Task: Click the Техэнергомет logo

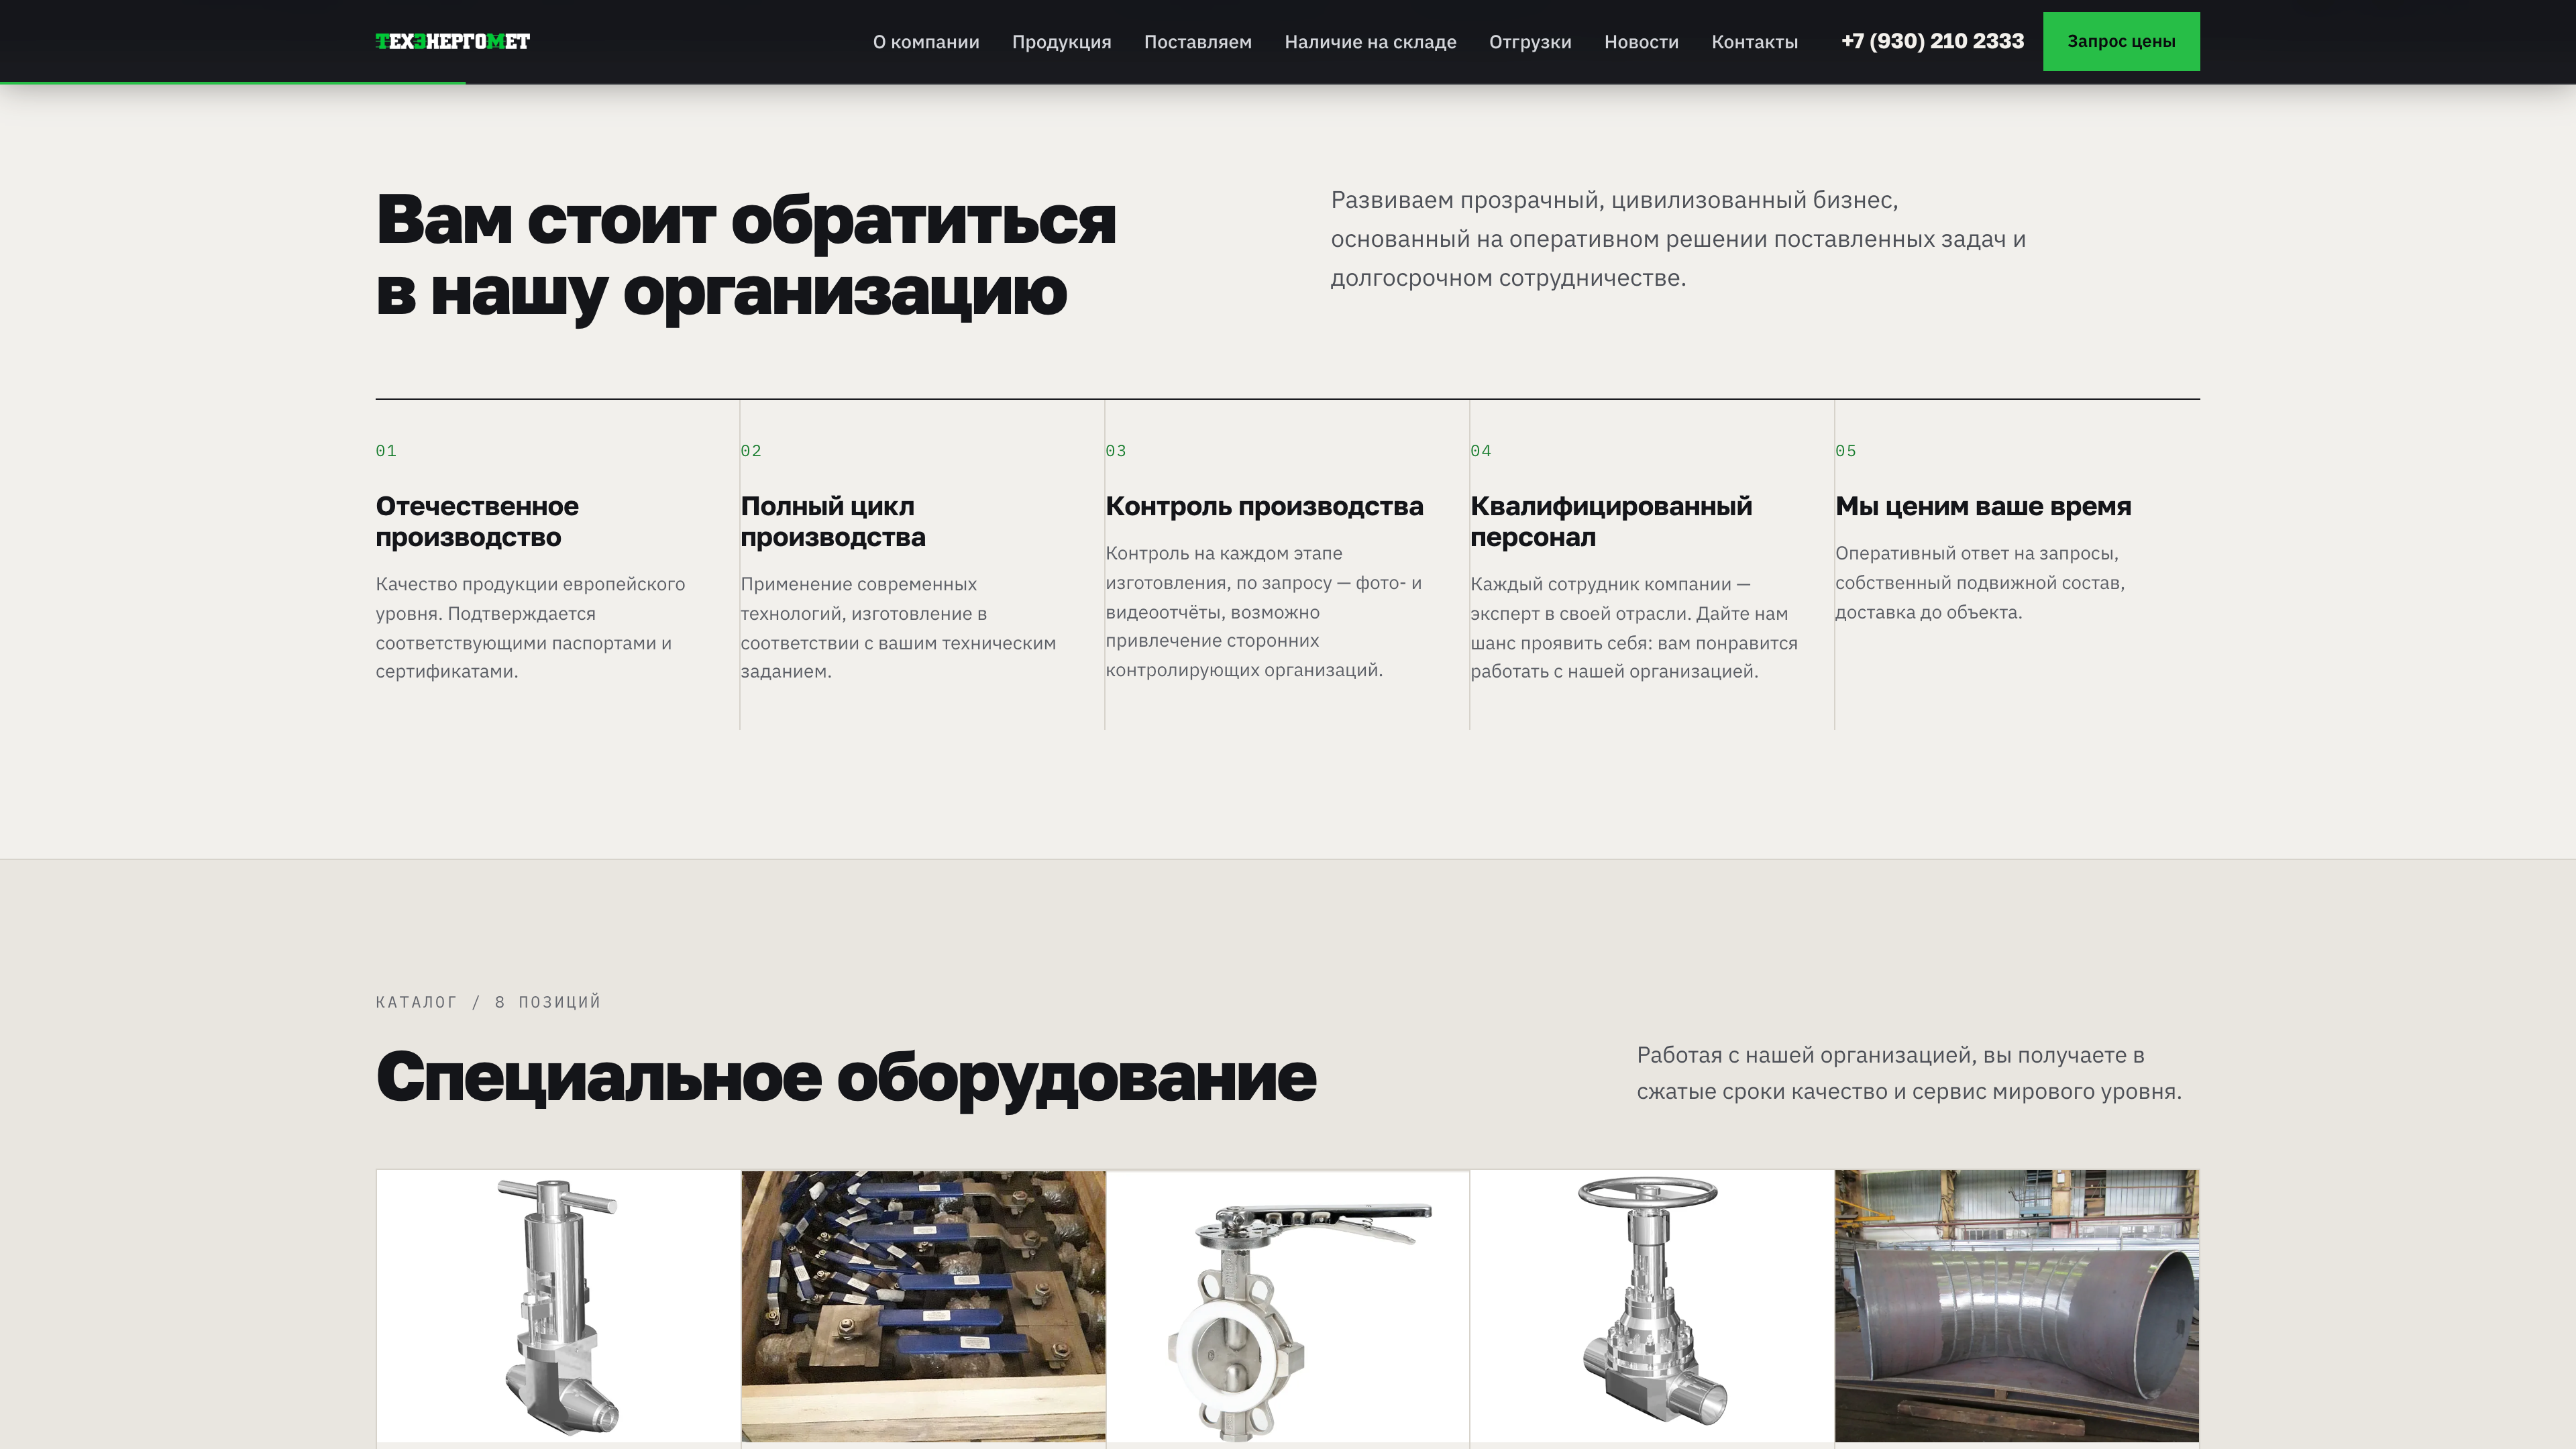Action: click(452, 41)
